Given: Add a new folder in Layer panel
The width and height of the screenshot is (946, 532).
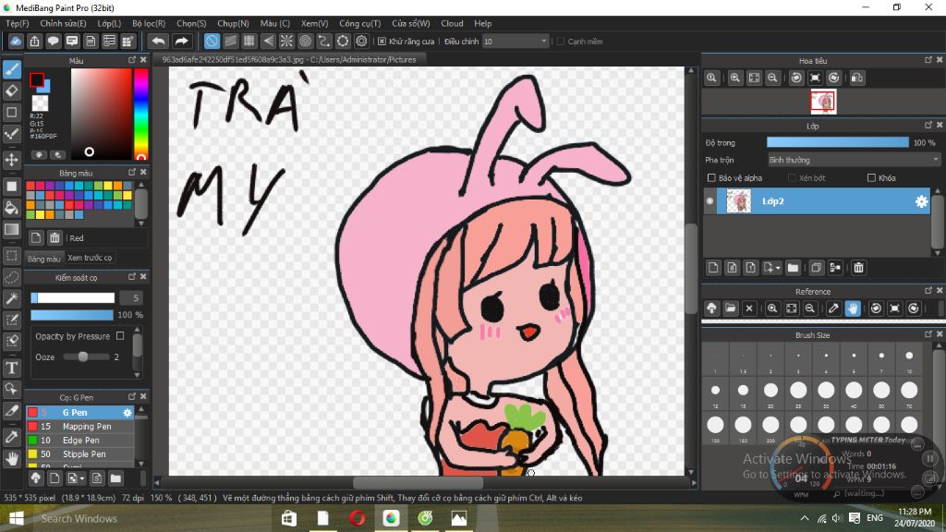Looking at the screenshot, I should coord(793,267).
